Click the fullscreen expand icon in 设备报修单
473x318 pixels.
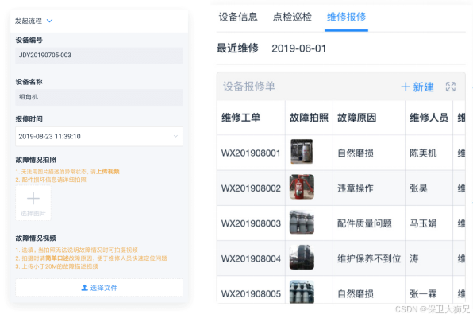(x=451, y=87)
